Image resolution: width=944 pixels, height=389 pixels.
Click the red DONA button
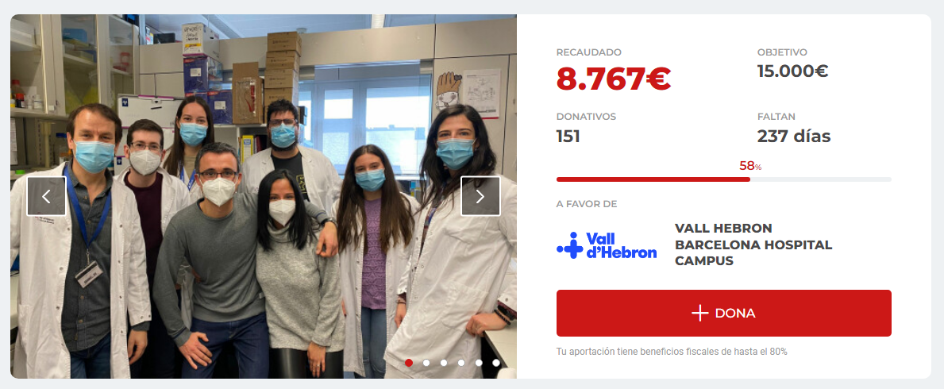[x=723, y=313]
